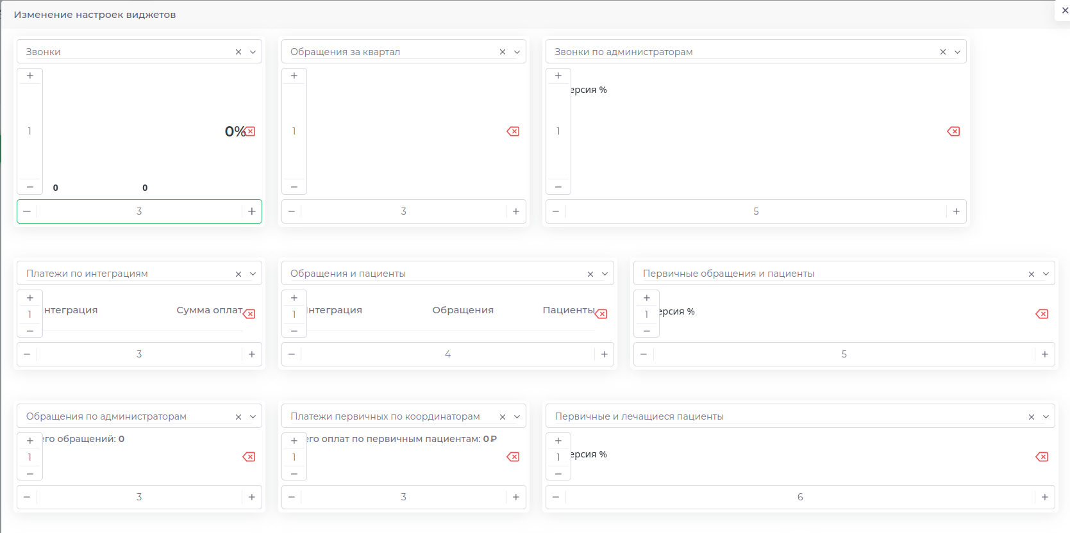
Task: Remove the Первичные обращения и пациенты widget
Action: coord(1042,314)
